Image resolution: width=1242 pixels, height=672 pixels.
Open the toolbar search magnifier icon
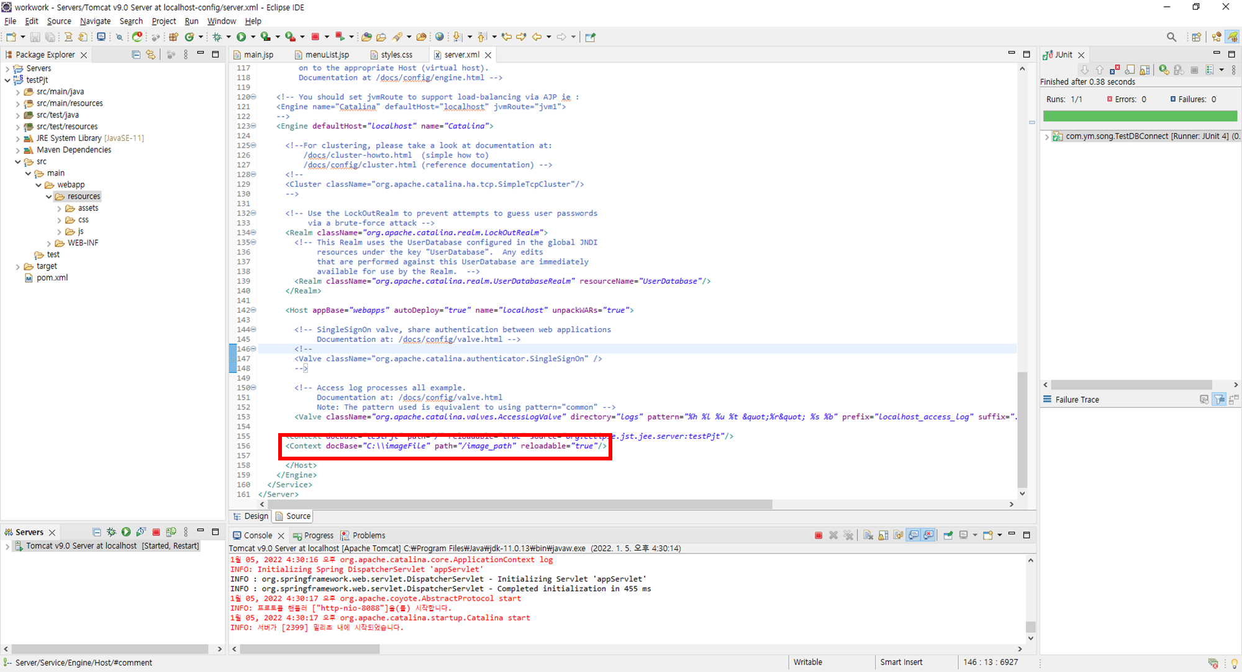[1171, 37]
